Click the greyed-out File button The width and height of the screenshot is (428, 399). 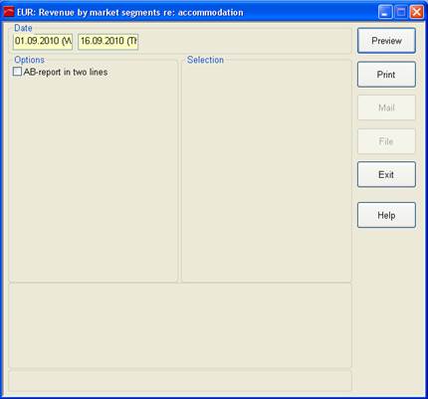coord(386,141)
